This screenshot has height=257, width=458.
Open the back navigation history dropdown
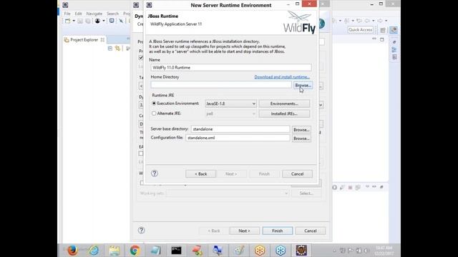tap(374, 21)
